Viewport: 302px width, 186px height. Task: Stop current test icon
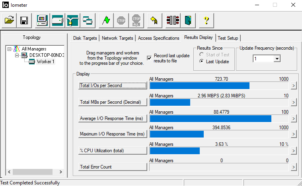[x=121, y=20]
